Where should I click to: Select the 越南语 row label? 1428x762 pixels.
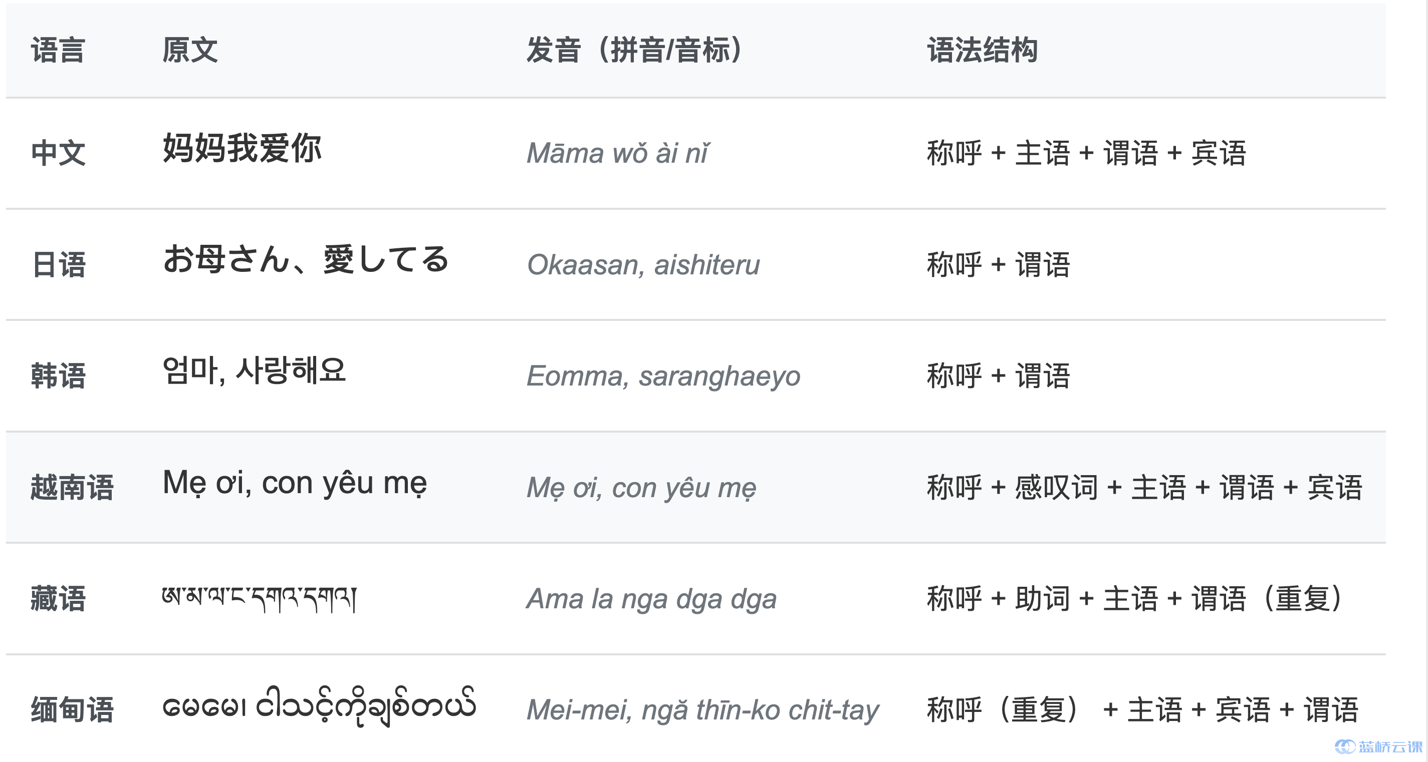[72, 487]
